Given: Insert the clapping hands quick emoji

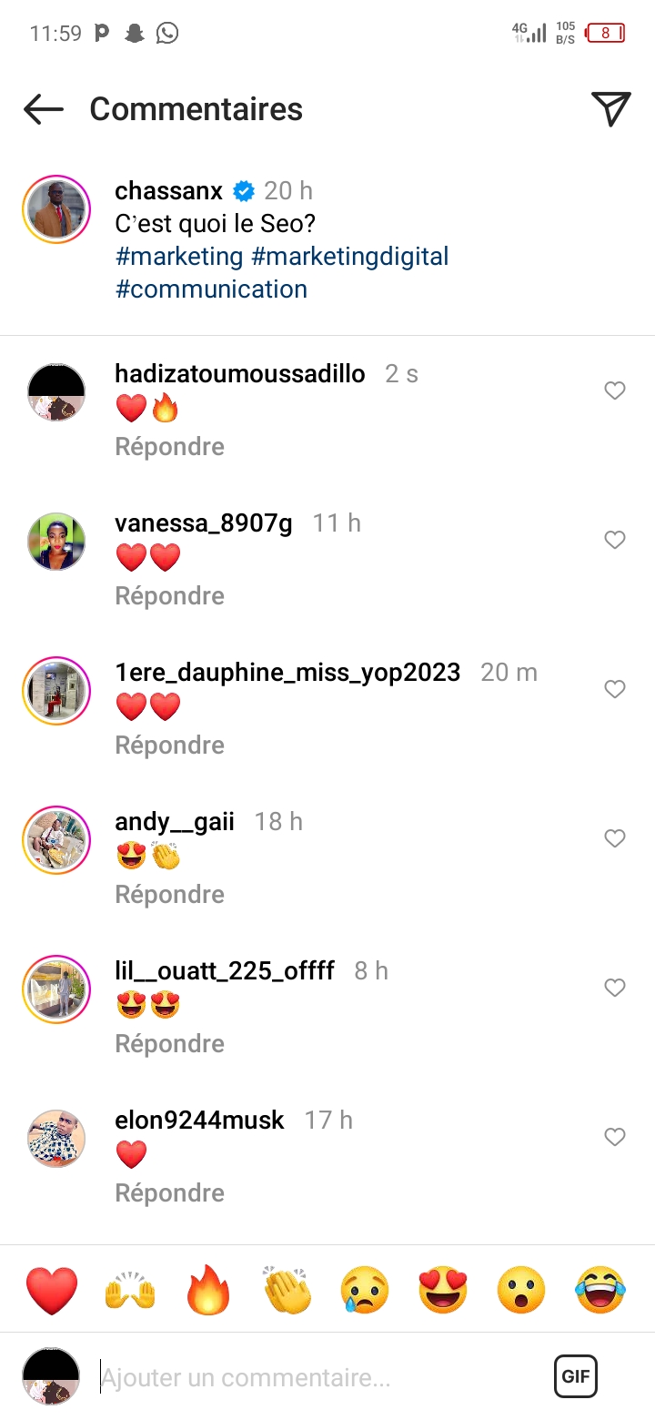Looking at the screenshot, I should pos(287,1290).
